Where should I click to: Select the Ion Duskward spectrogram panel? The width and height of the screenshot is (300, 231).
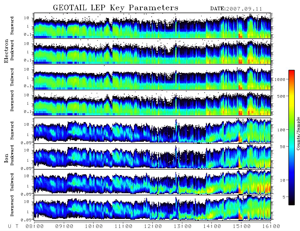(152, 156)
